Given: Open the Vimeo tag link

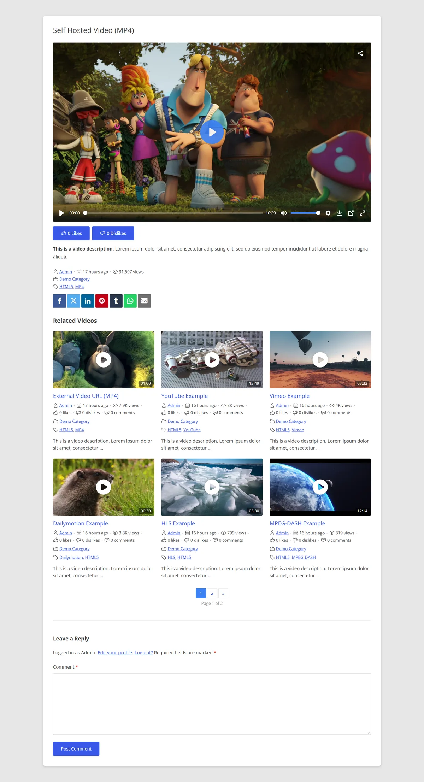Looking at the screenshot, I should (298, 430).
